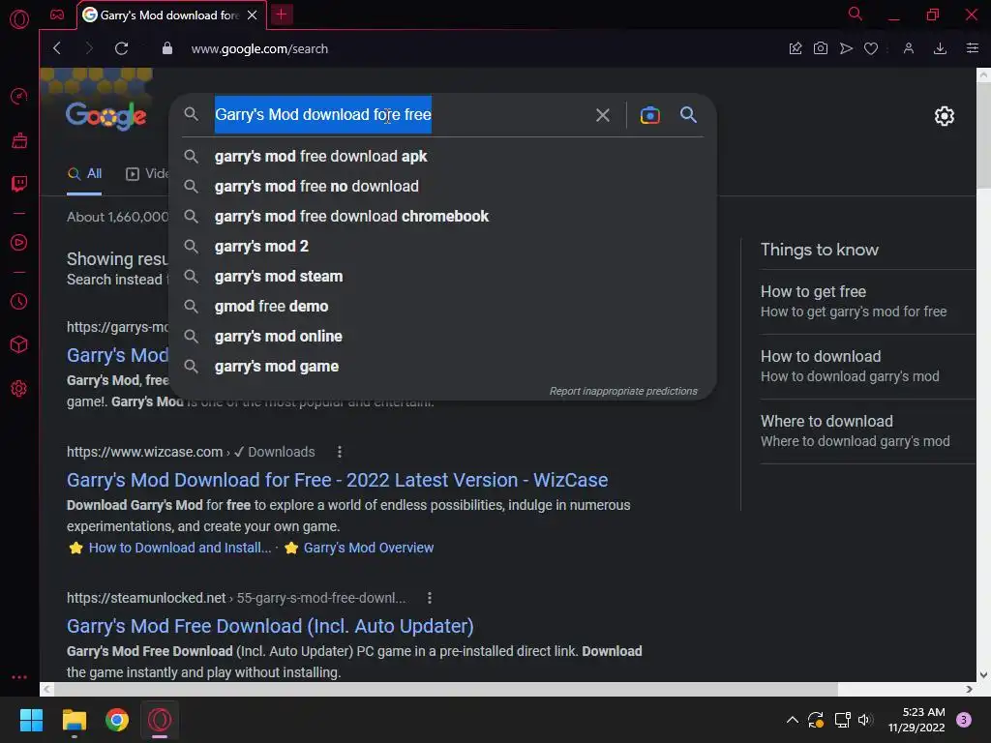991x743 pixels.
Task: Open the Windows Start menu
Action: [31, 720]
